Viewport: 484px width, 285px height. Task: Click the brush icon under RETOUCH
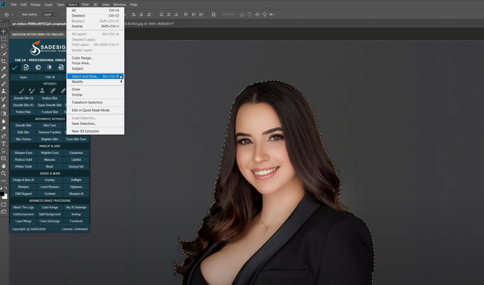pyautogui.click(x=21, y=91)
